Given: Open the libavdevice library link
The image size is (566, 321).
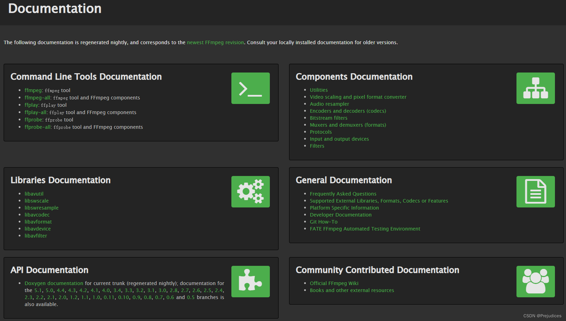Looking at the screenshot, I should (x=38, y=229).
